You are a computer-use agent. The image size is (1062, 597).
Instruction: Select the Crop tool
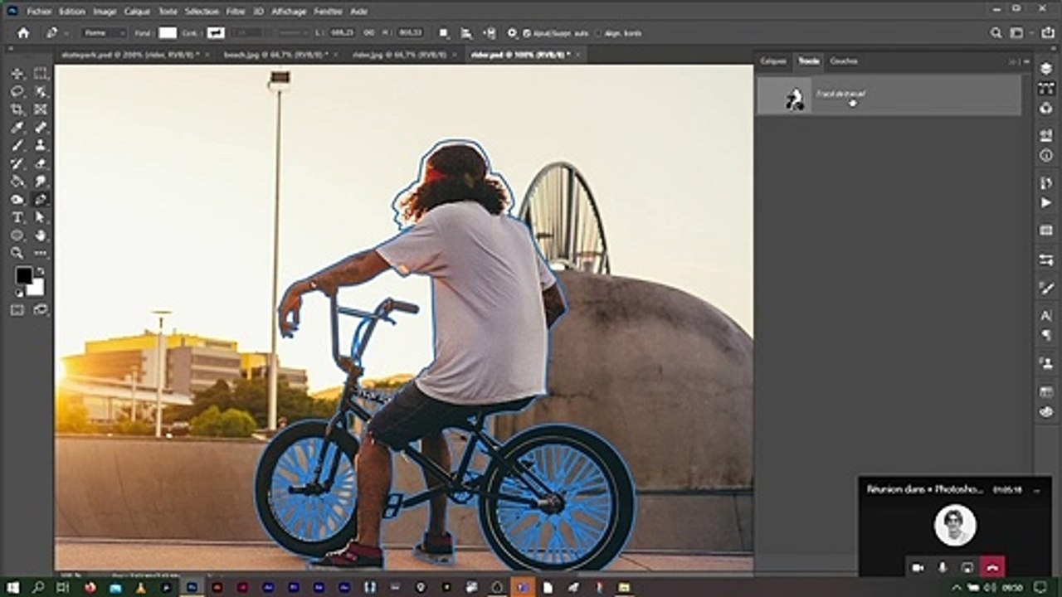pos(17,109)
